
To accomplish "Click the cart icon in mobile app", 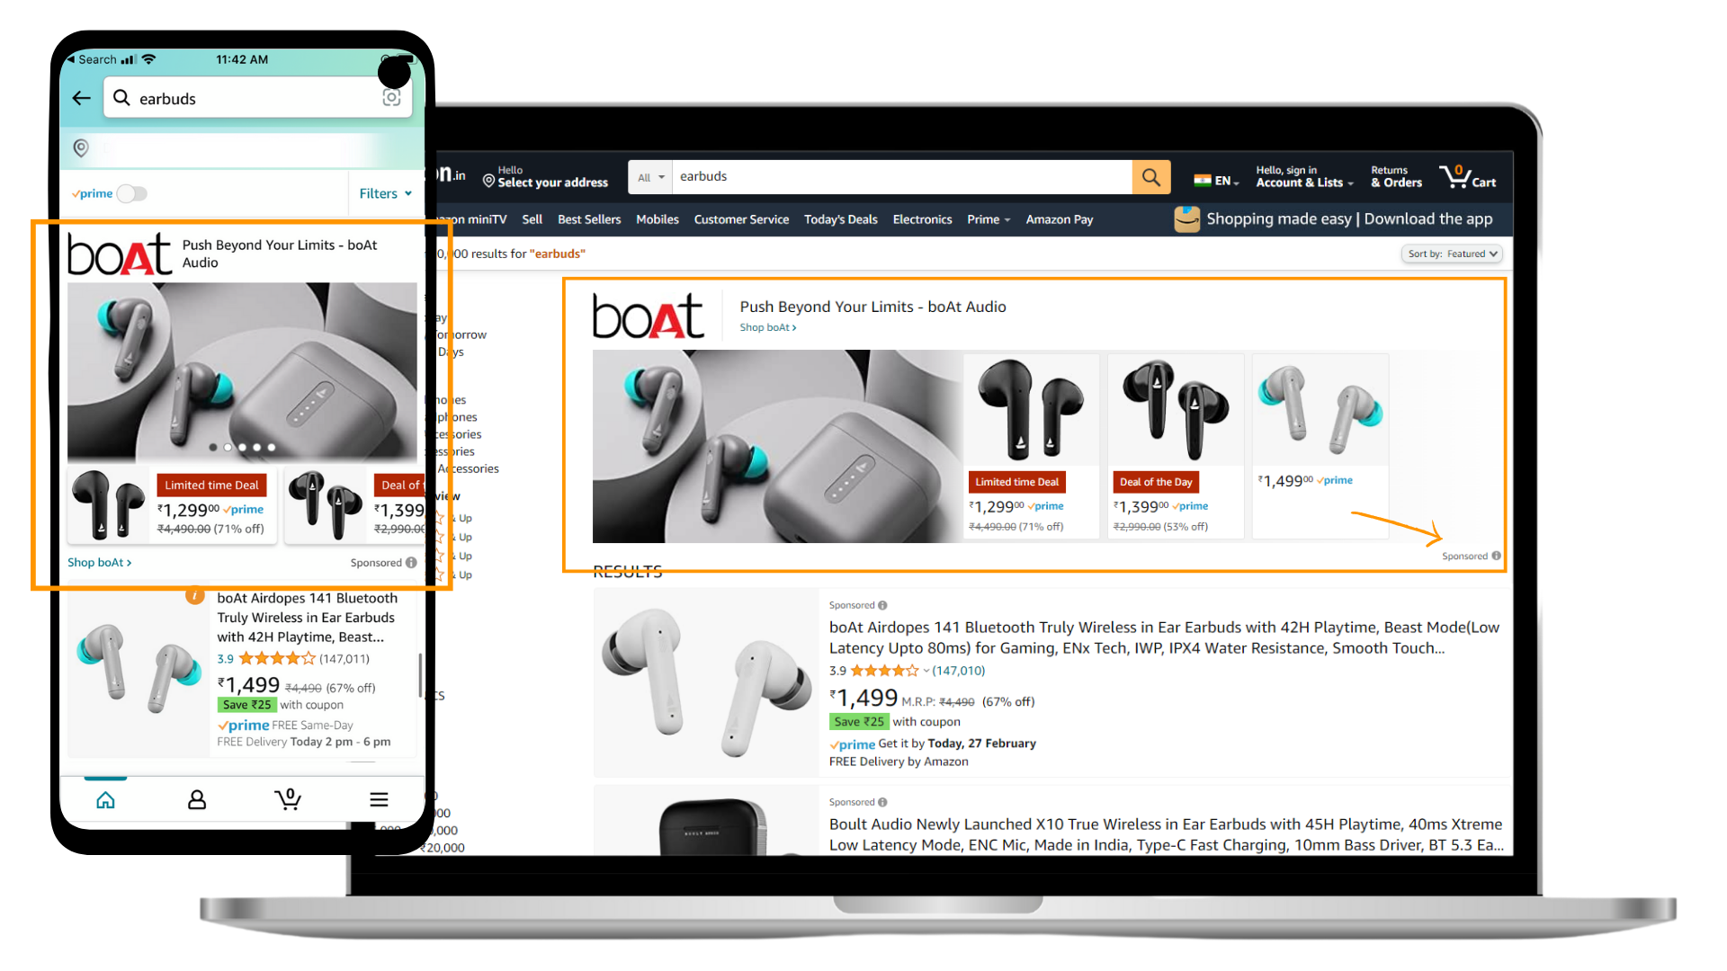I will (x=286, y=797).
